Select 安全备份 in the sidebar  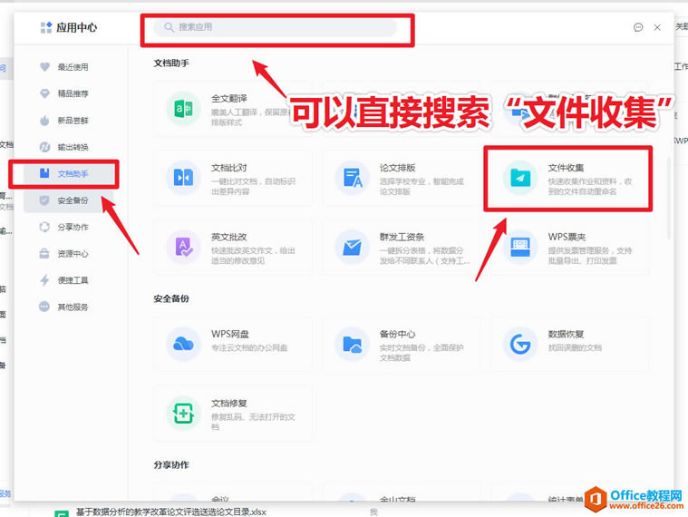tap(73, 200)
